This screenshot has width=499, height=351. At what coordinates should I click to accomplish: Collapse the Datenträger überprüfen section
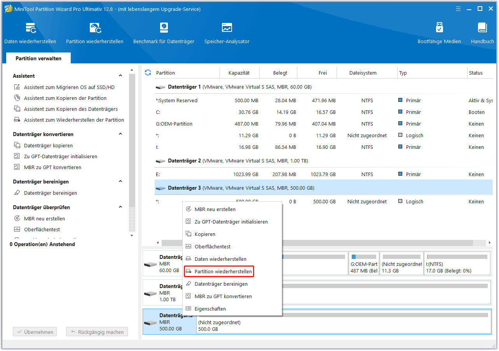(x=120, y=207)
